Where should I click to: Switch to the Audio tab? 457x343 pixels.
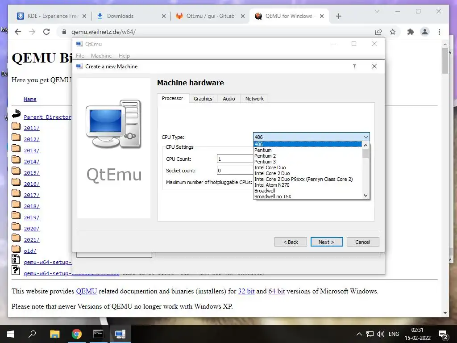click(x=229, y=99)
